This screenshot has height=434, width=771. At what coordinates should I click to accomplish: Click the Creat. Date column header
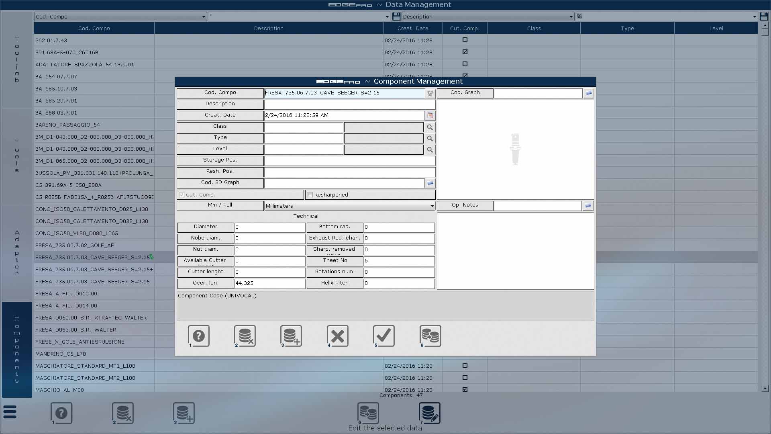pyautogui.click(x=413, y=29)
